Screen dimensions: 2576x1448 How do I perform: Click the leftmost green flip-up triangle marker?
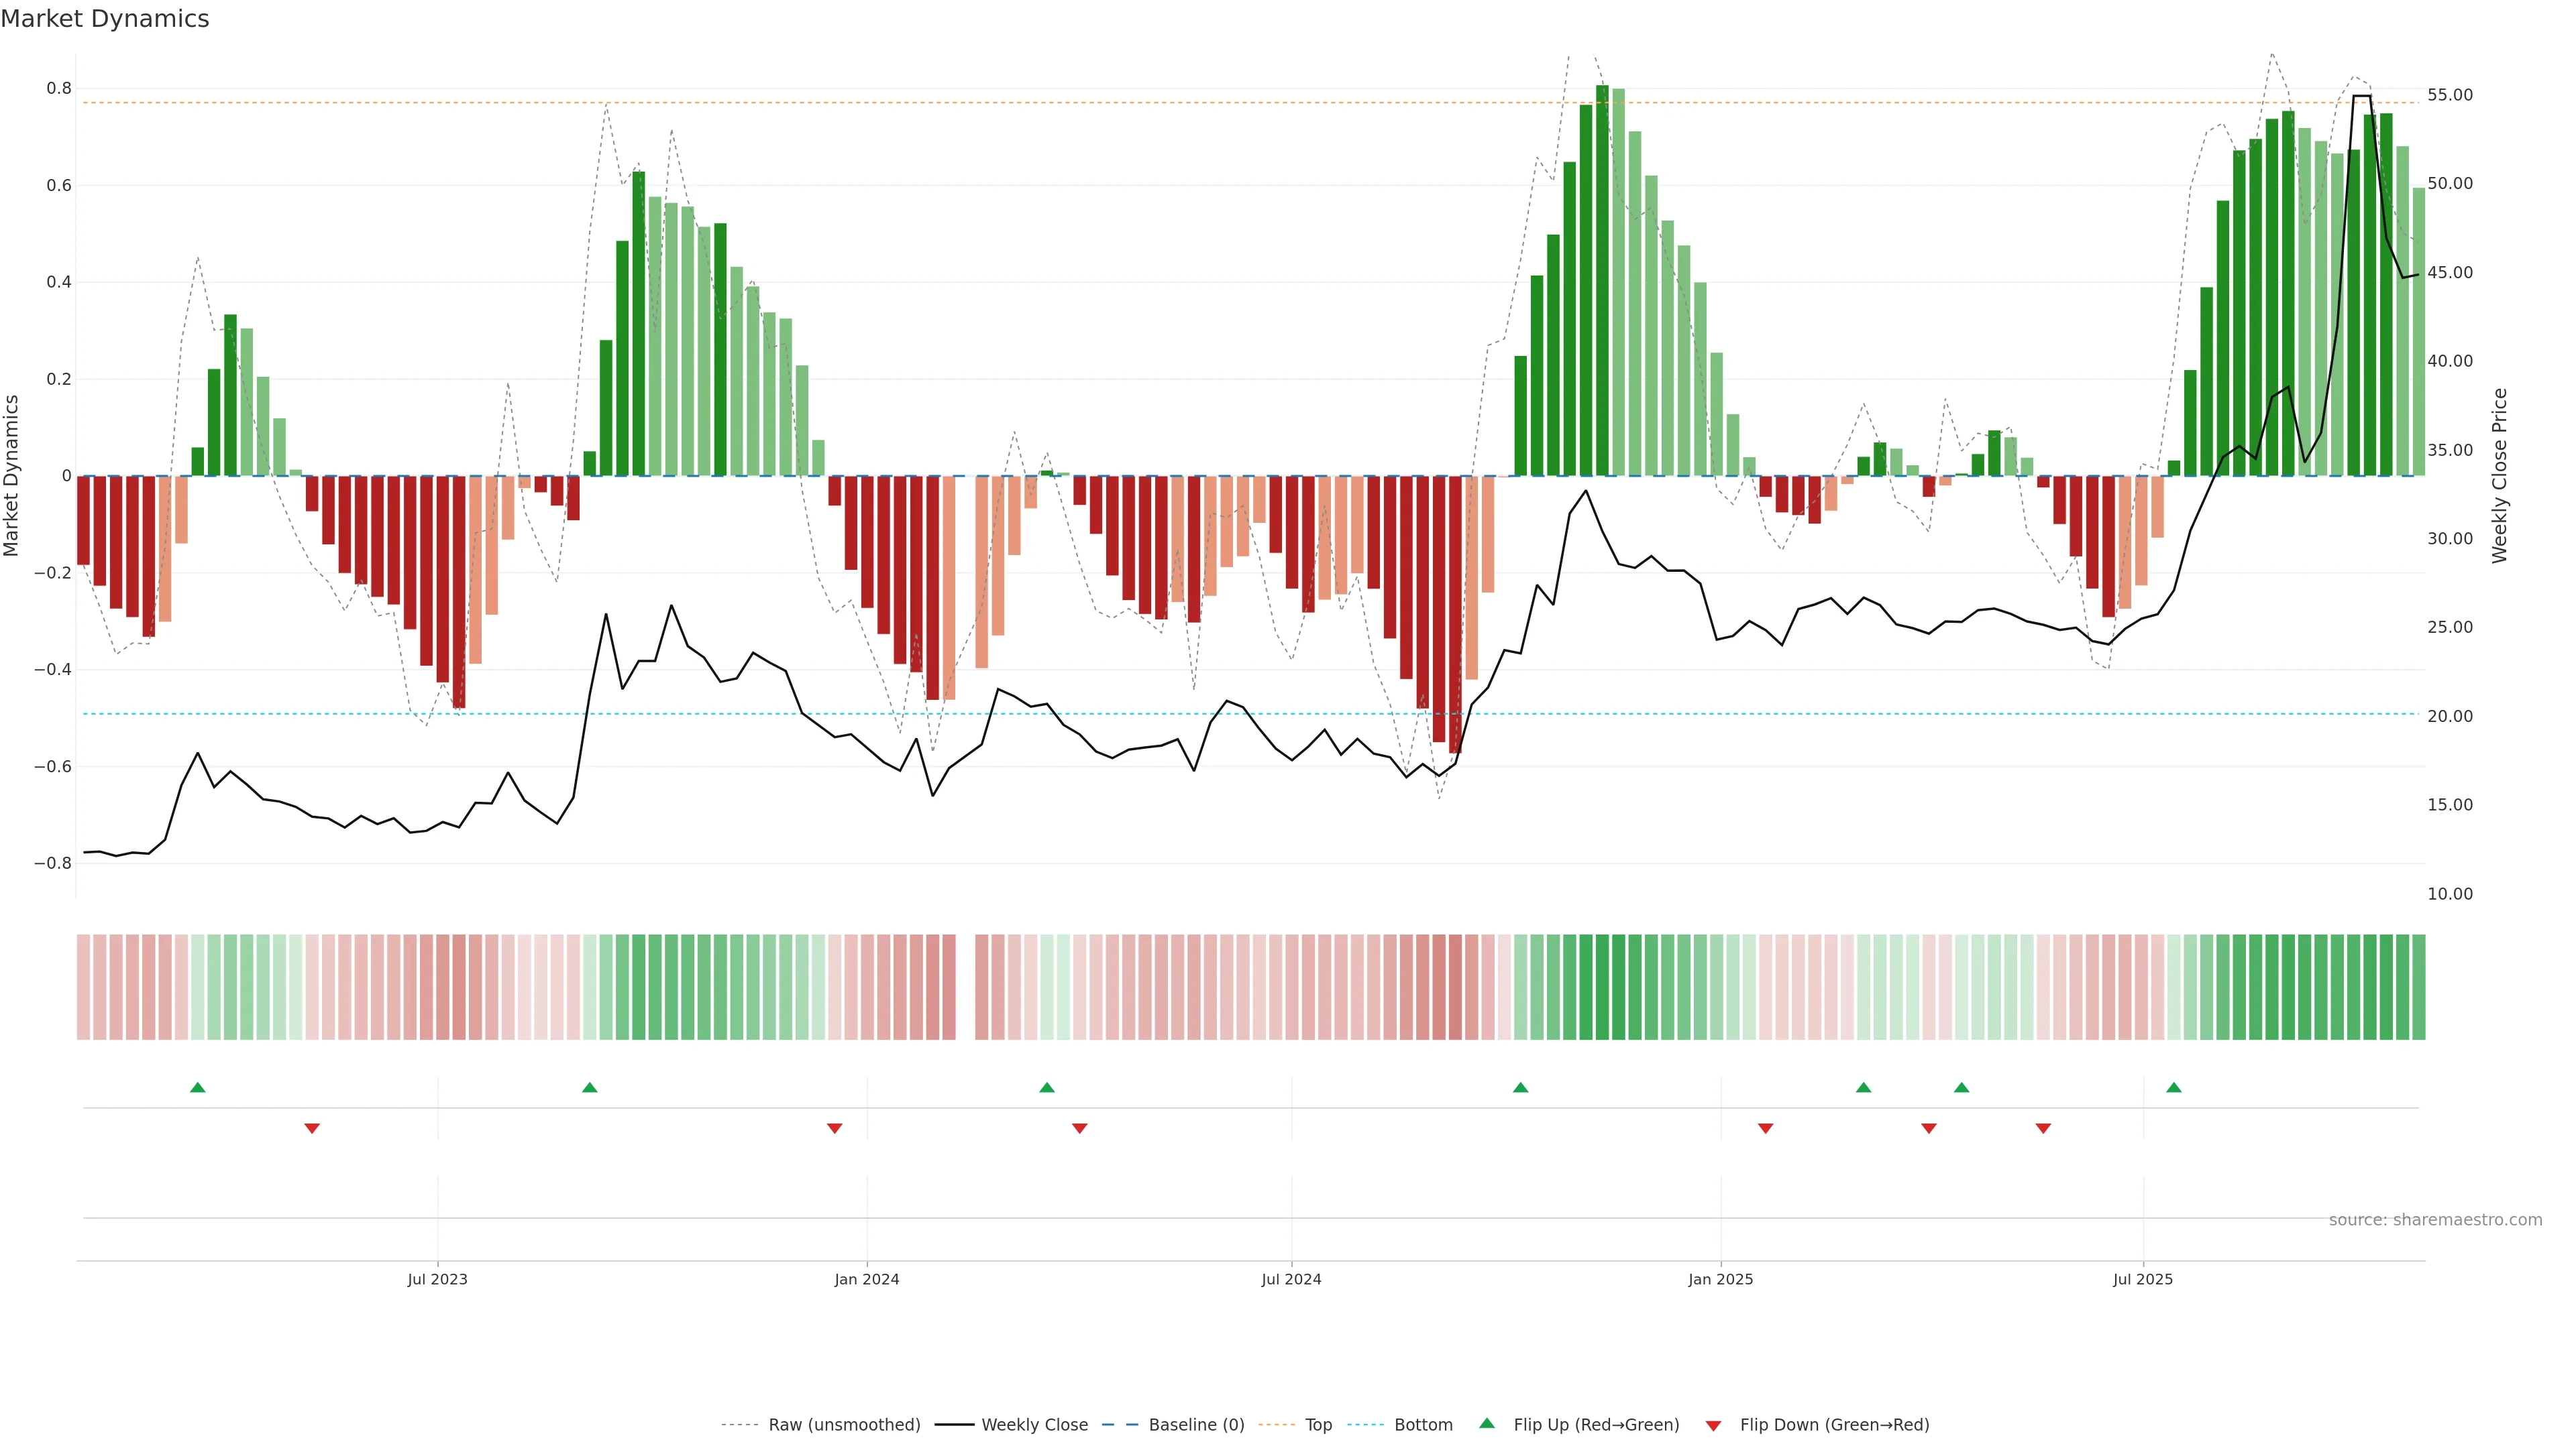198,1087
